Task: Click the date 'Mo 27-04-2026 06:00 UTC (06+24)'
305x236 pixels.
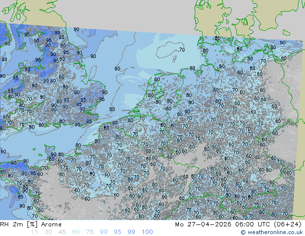Action: click(x=238, y=224)
